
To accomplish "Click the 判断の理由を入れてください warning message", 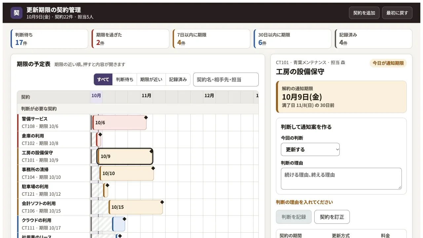I will (x=304, y=202).
